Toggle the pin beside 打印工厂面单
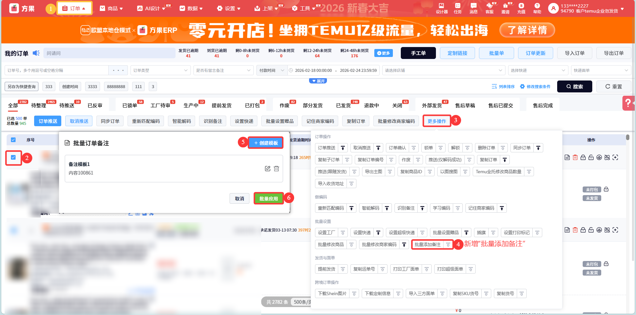Viewport: 636px width, 315px height. pos(427,269)
